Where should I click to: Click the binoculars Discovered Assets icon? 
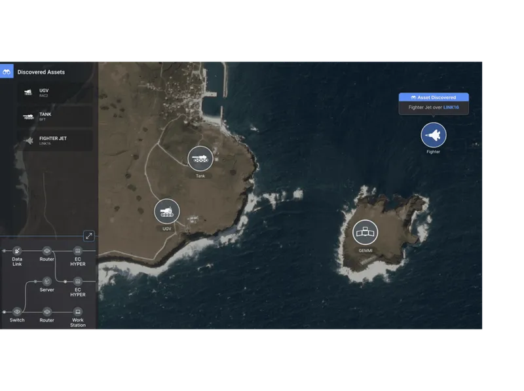point(7,71)
